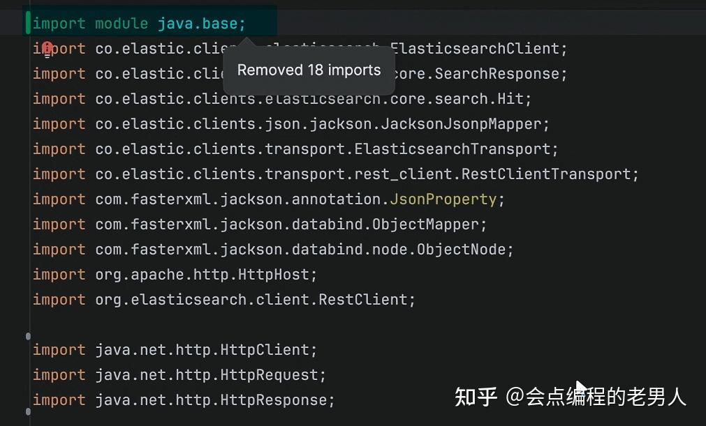Viewport: 706px width, 426px height.
Task: Click the RestClientTransport import line
Action: 335,174
